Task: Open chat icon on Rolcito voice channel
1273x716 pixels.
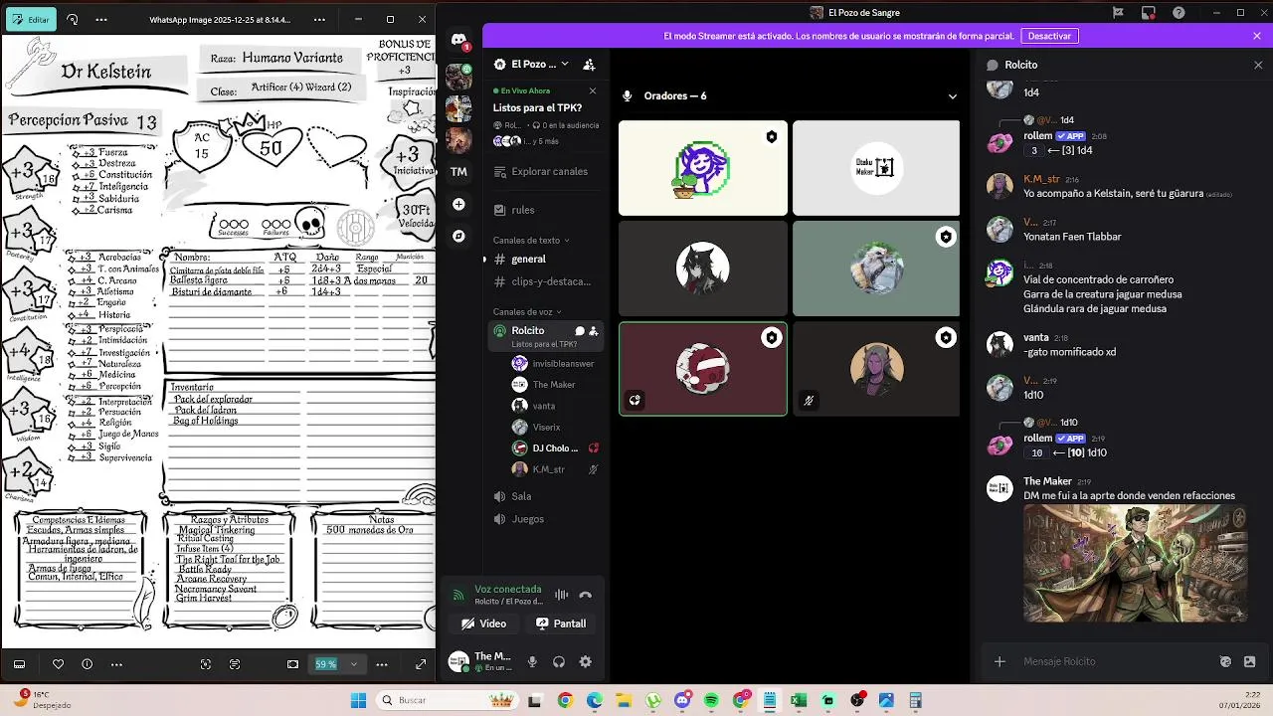Action: [580, 331]
